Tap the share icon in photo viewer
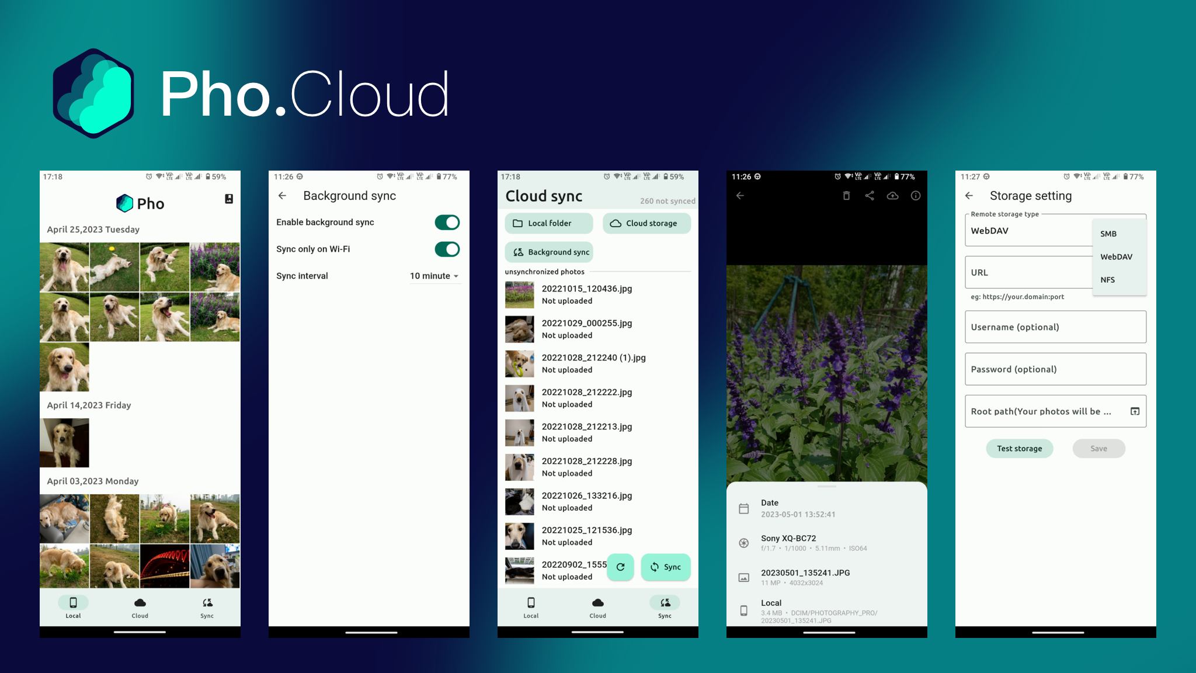This screenshot has width=1196, height=673. pyautogui.click(x=870, y=196)
